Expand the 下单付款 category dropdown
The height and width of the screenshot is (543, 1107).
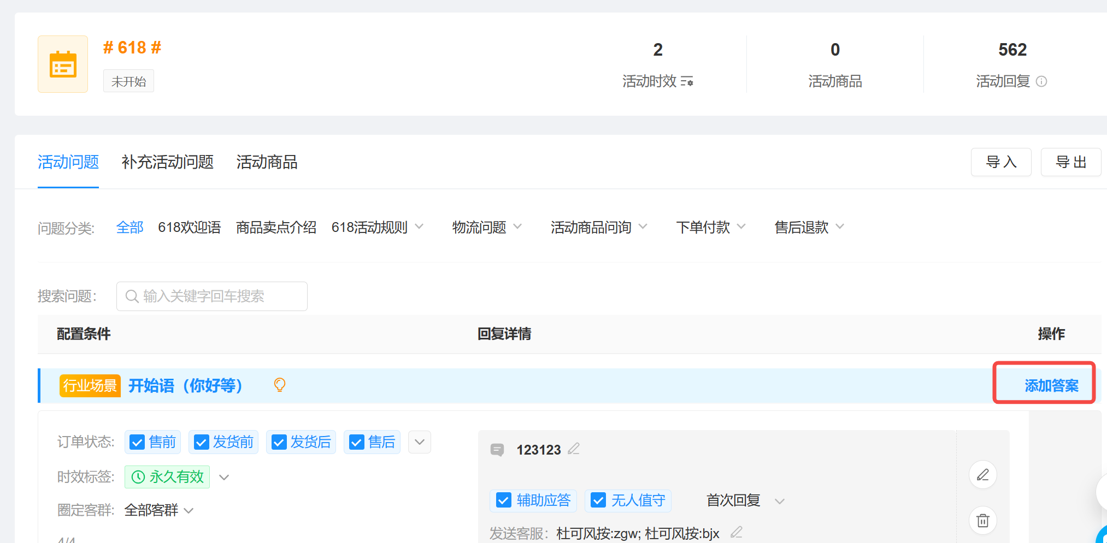pyautogui.click(x=741, y=226)
